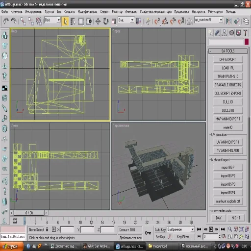Open the Инструменты menu
Screen dimensions: 251x251
tap(34, 12)
